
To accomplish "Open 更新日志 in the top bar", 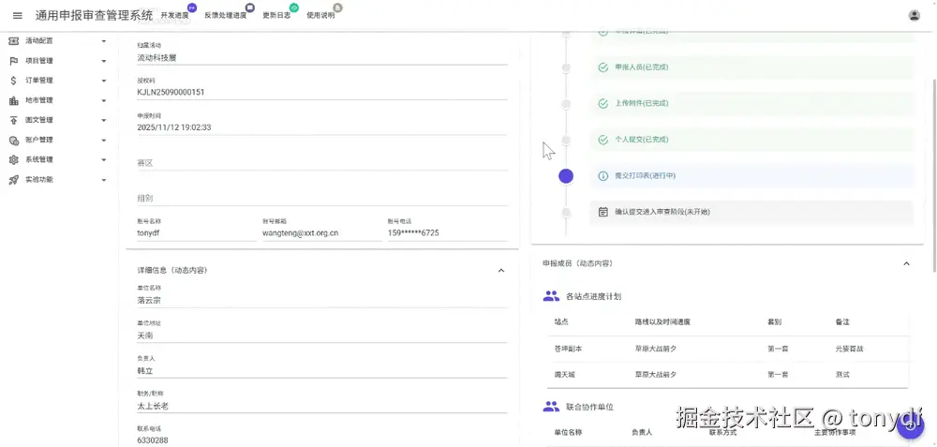I will [x=276, y=16].
